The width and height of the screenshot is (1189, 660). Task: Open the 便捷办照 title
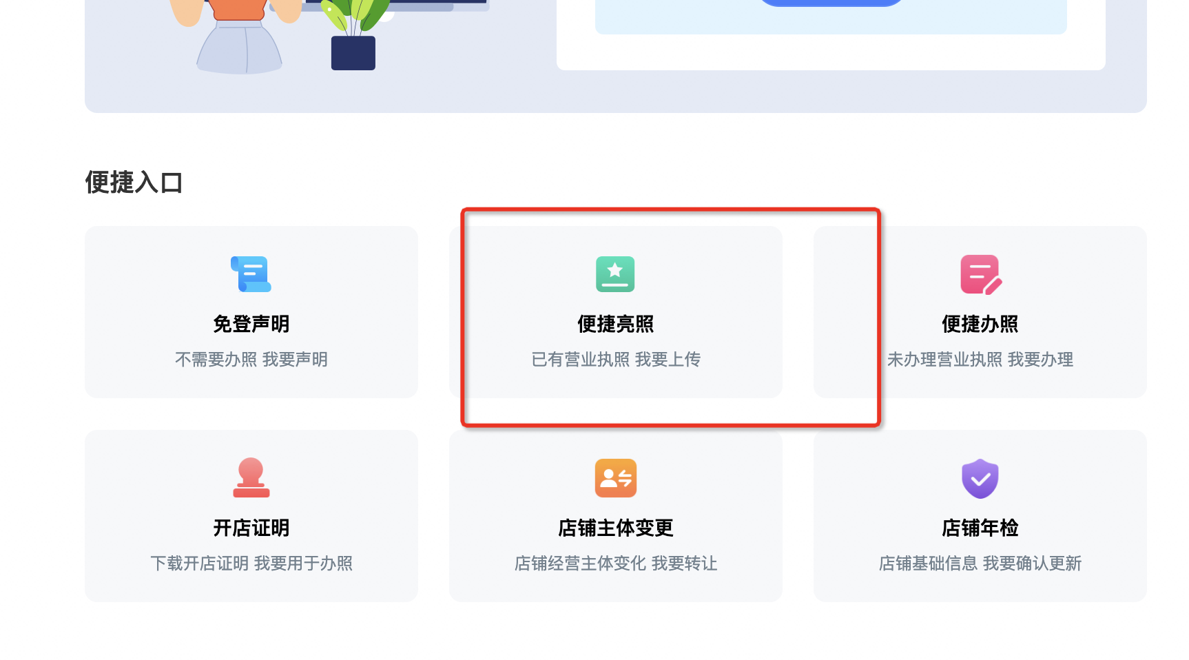[980, 324]
